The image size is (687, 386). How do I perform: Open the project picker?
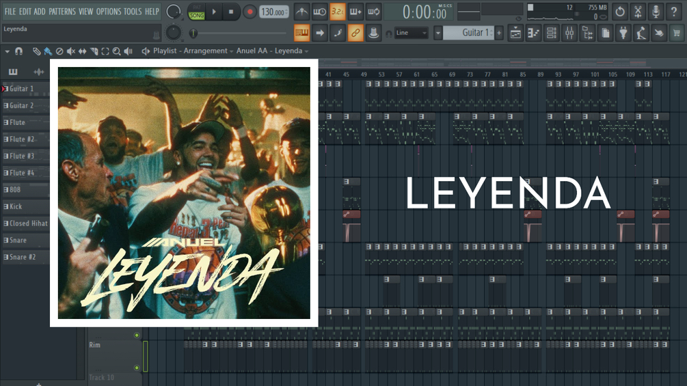[x=606, y=33]
